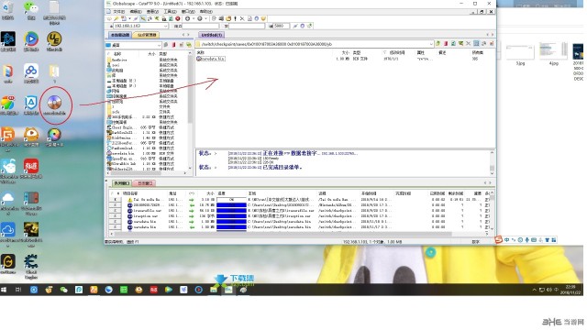Click first icon right of local folder dropdown
Screen dimensions: 587x330
point(166,45)
